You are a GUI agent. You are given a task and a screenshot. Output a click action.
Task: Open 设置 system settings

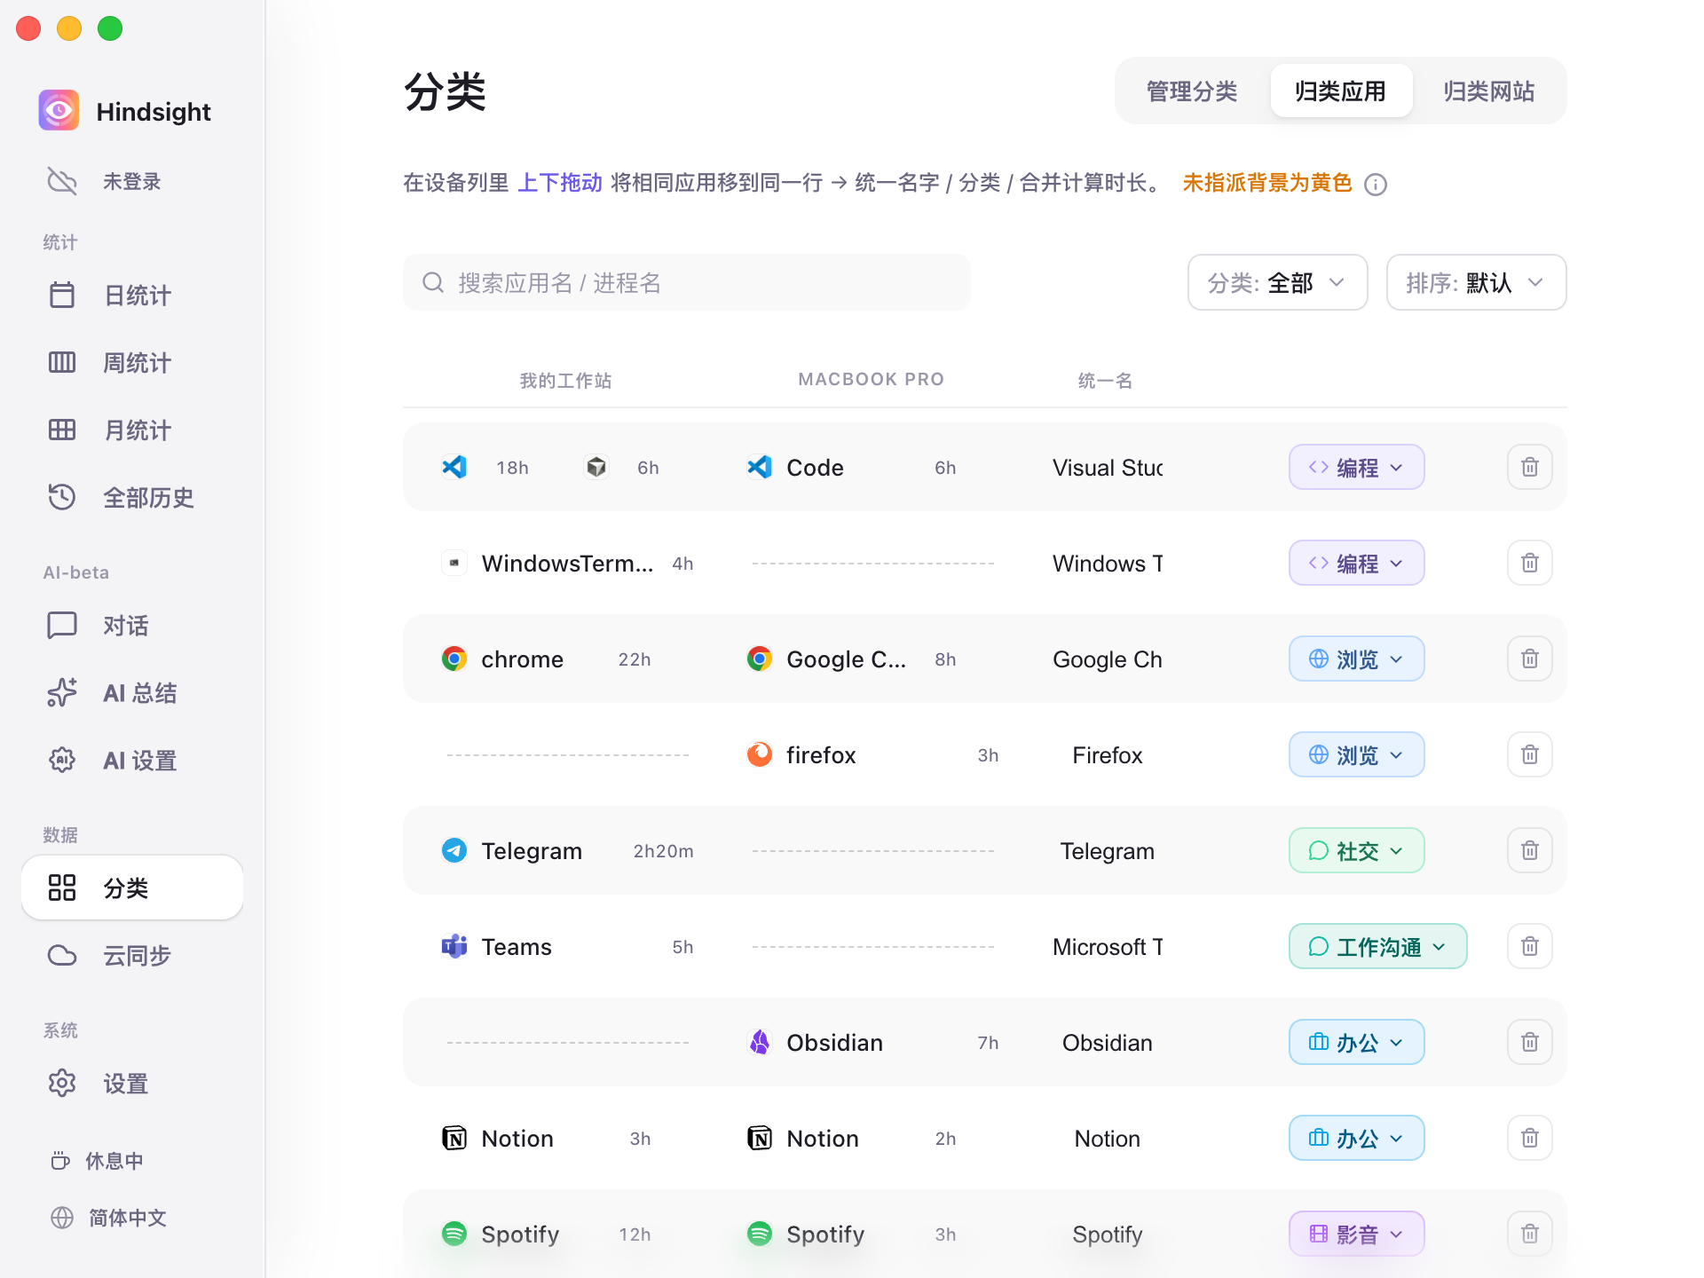point(132,1084)
